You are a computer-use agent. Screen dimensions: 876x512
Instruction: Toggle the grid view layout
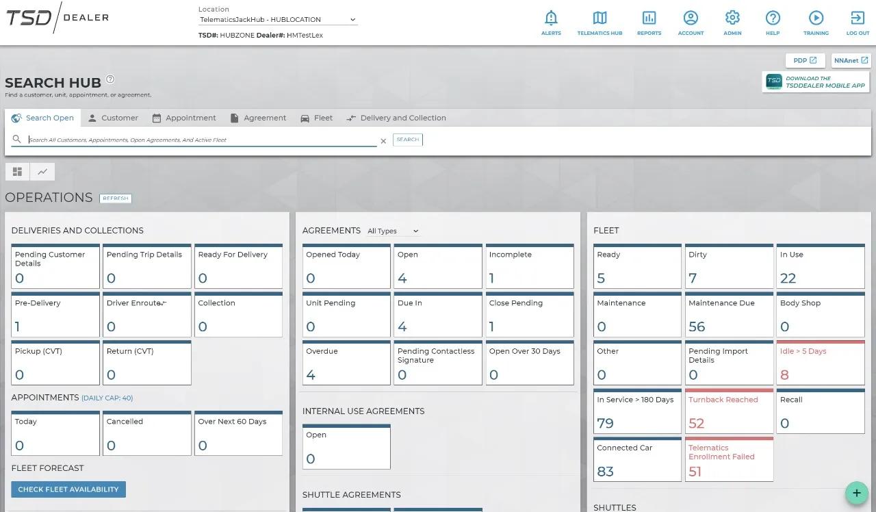pyautogui.click(x=17, y=171)
